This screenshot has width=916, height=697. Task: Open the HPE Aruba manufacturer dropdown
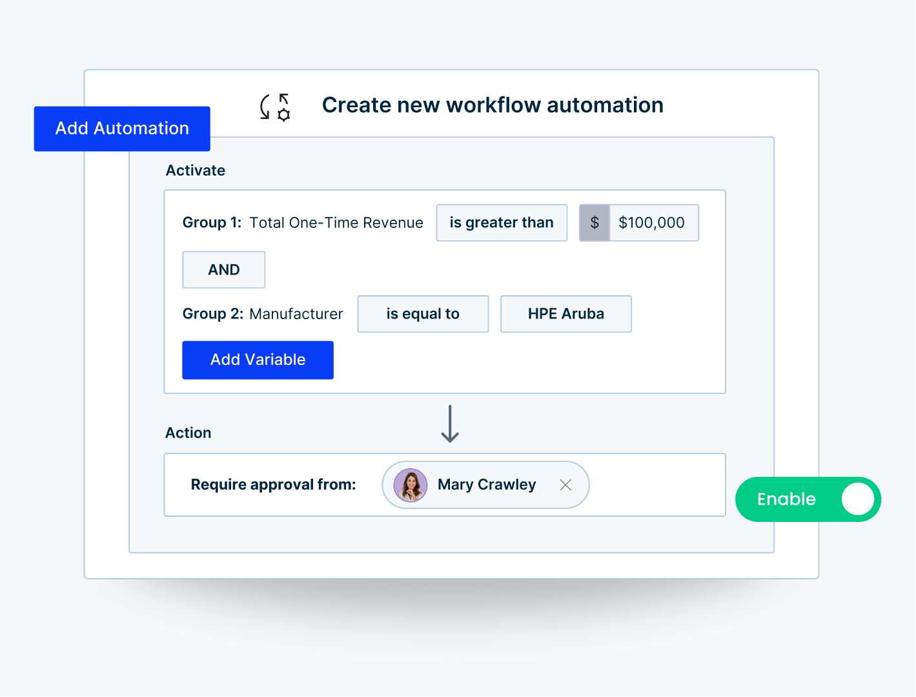(x=565, y=313)
